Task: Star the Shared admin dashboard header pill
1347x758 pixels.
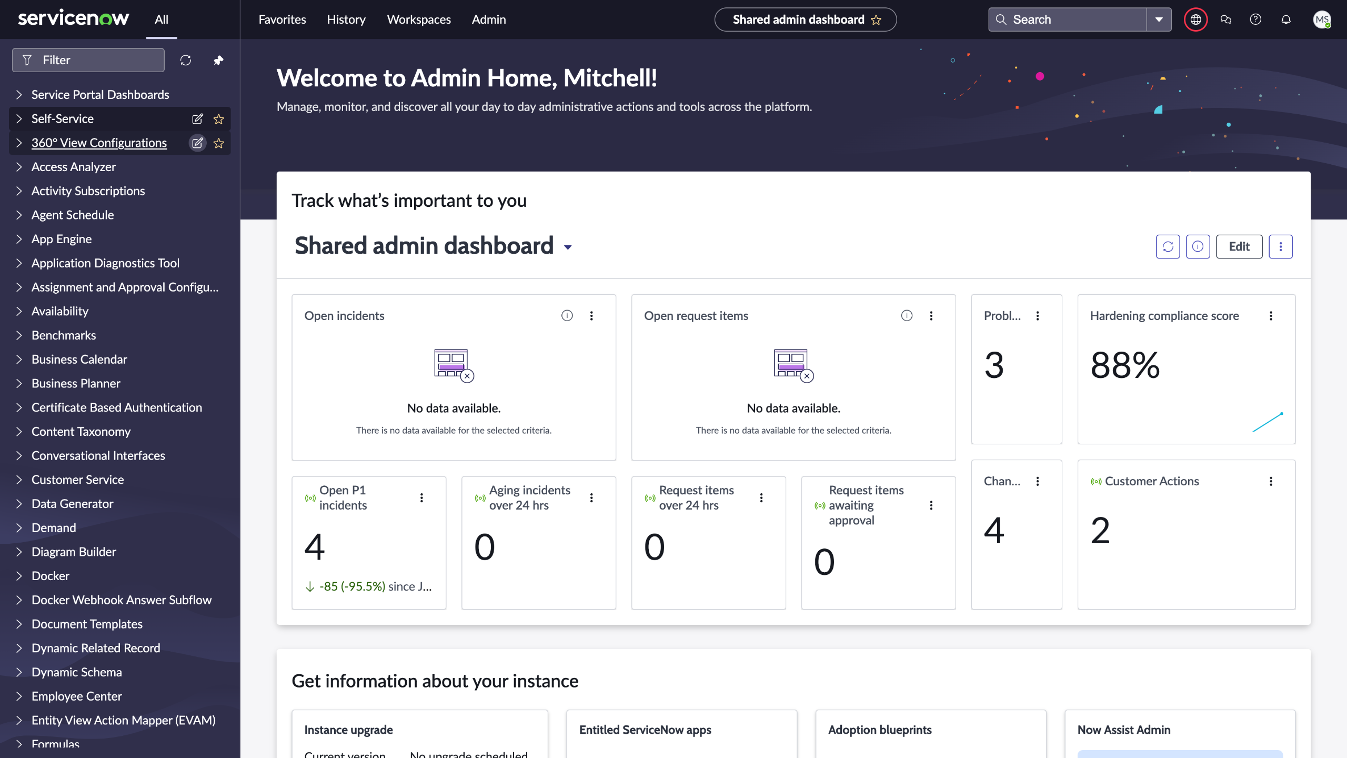Action: [x=876, y=19]
